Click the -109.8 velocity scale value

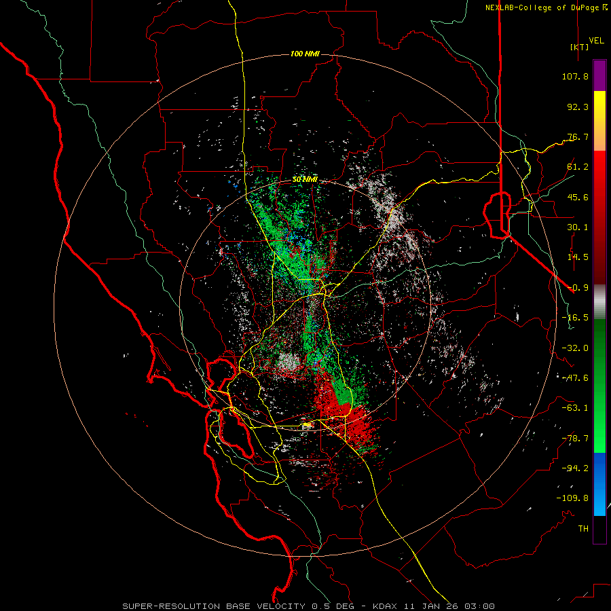[572, 498]
